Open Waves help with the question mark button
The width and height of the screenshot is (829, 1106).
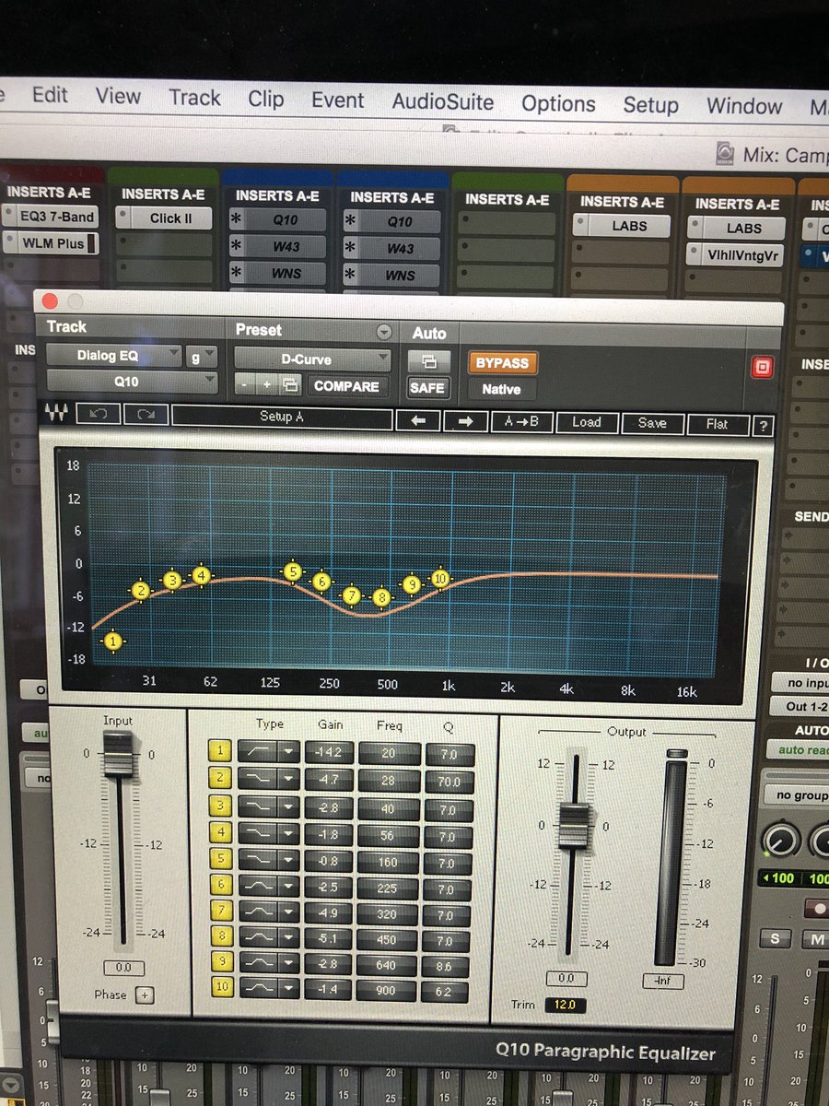tap(763, 427)
